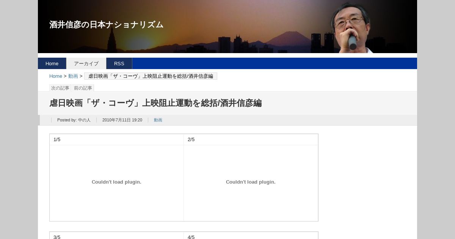Open the Home tab in the navigation bar

tap(52, 63)
